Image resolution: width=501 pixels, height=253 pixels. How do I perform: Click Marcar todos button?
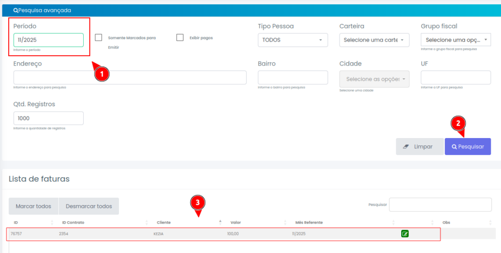pyautogui.click(x=33, y=207)
